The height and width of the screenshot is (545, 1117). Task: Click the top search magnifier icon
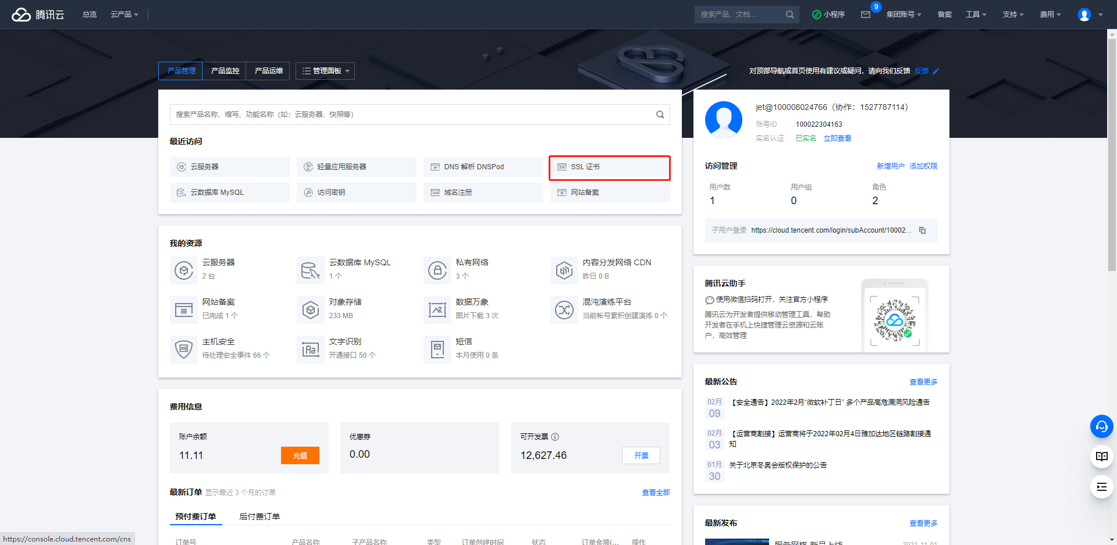pyautogui.click(x=789, y=15)
